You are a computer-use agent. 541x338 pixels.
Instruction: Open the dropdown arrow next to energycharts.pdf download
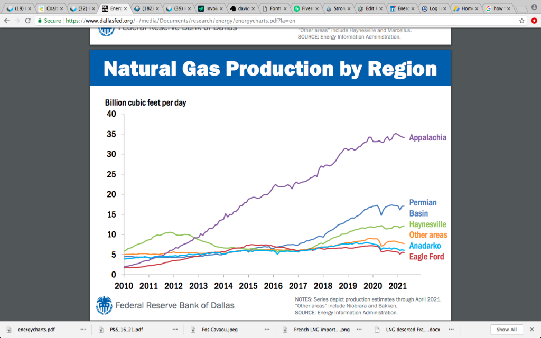(83, 329)
